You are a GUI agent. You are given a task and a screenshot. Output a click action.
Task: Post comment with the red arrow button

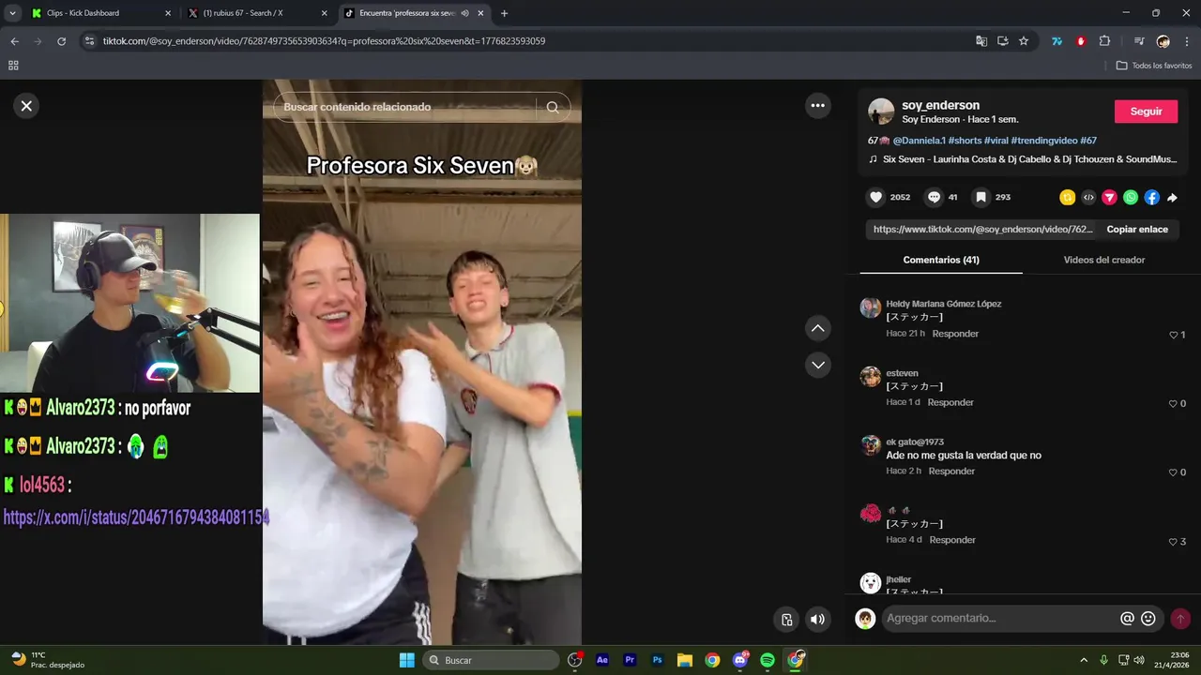1180,619
